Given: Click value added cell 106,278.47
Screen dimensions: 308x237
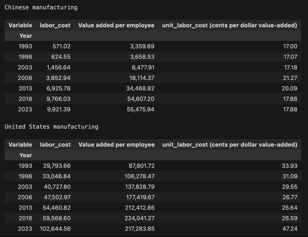Looking at the screenshot, I should (140, 176).
